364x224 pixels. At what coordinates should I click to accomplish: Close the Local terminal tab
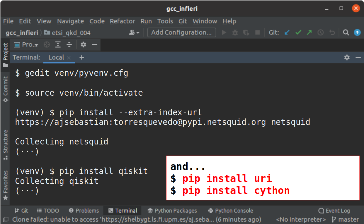69,58
